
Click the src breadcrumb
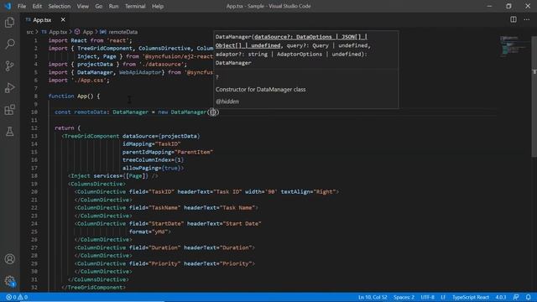click(30, 32)
